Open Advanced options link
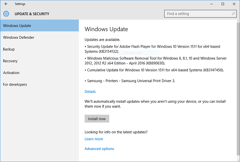 pos(99,149)
